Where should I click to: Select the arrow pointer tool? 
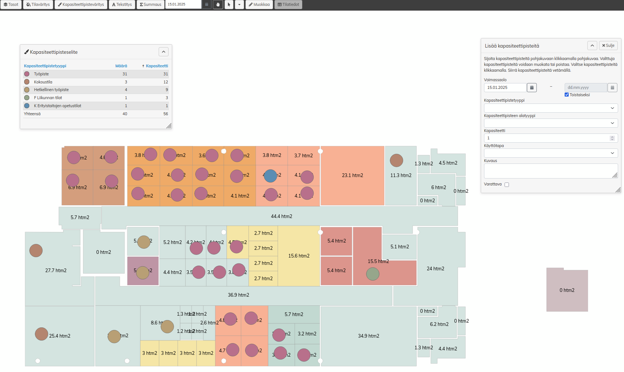tap(229, 4)
